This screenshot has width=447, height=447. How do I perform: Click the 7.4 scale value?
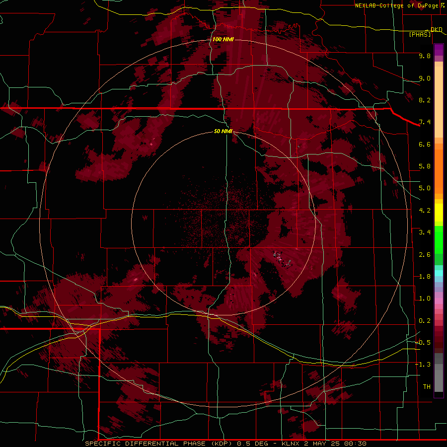425,122
